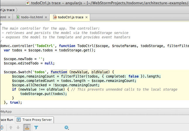Click the down arrow navigation icon
The image size is (189, 131).
pos(18,127)
